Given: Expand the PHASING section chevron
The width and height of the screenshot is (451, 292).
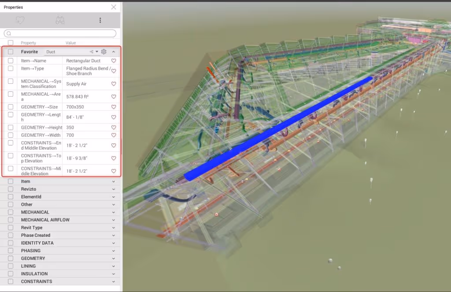Looking at the screenshot, I should click(114, 251).
